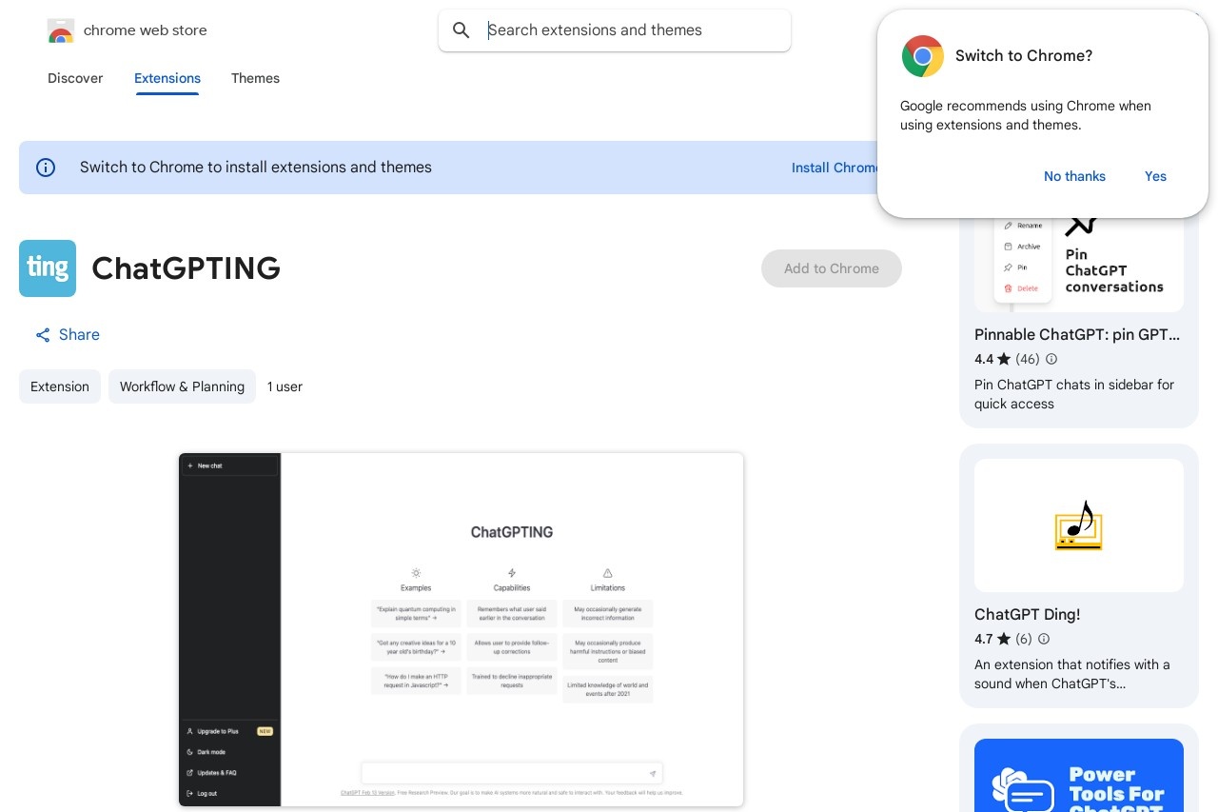This screenshot has width=1218, height=812.
Task: Click rating info icon for Pinnable ChatGPT
Action: click(x=1051, y=359)
